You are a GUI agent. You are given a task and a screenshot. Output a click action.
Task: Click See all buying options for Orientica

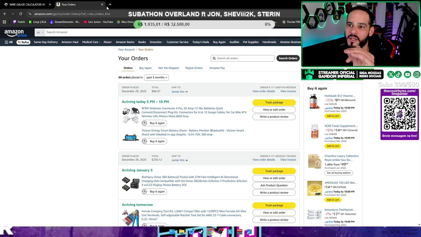click(339, 173)
